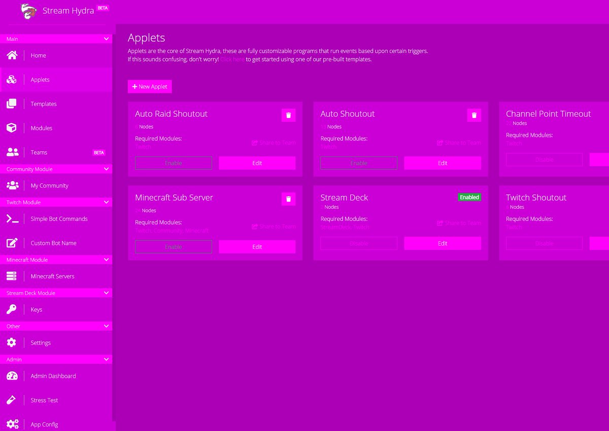609x431 pixels.
Task: Click the 'Stream Deck' card title
Action: (345, 198)
